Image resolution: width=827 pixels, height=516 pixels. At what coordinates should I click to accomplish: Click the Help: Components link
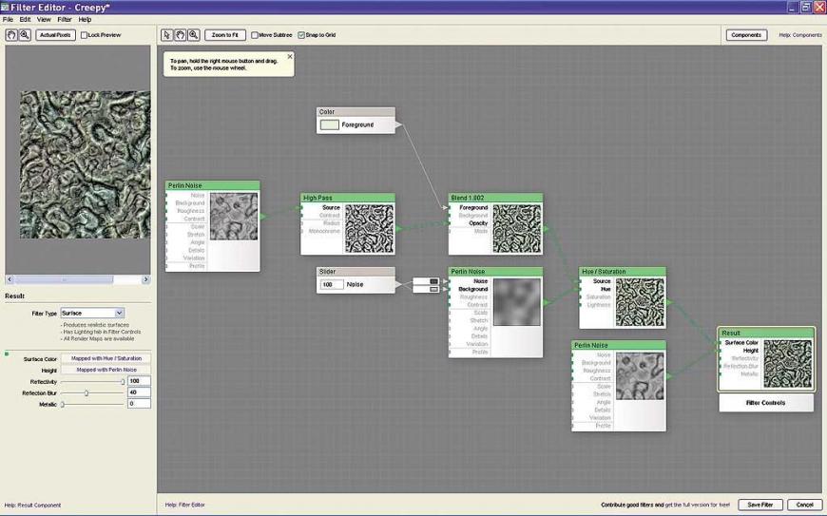point(800,35)
